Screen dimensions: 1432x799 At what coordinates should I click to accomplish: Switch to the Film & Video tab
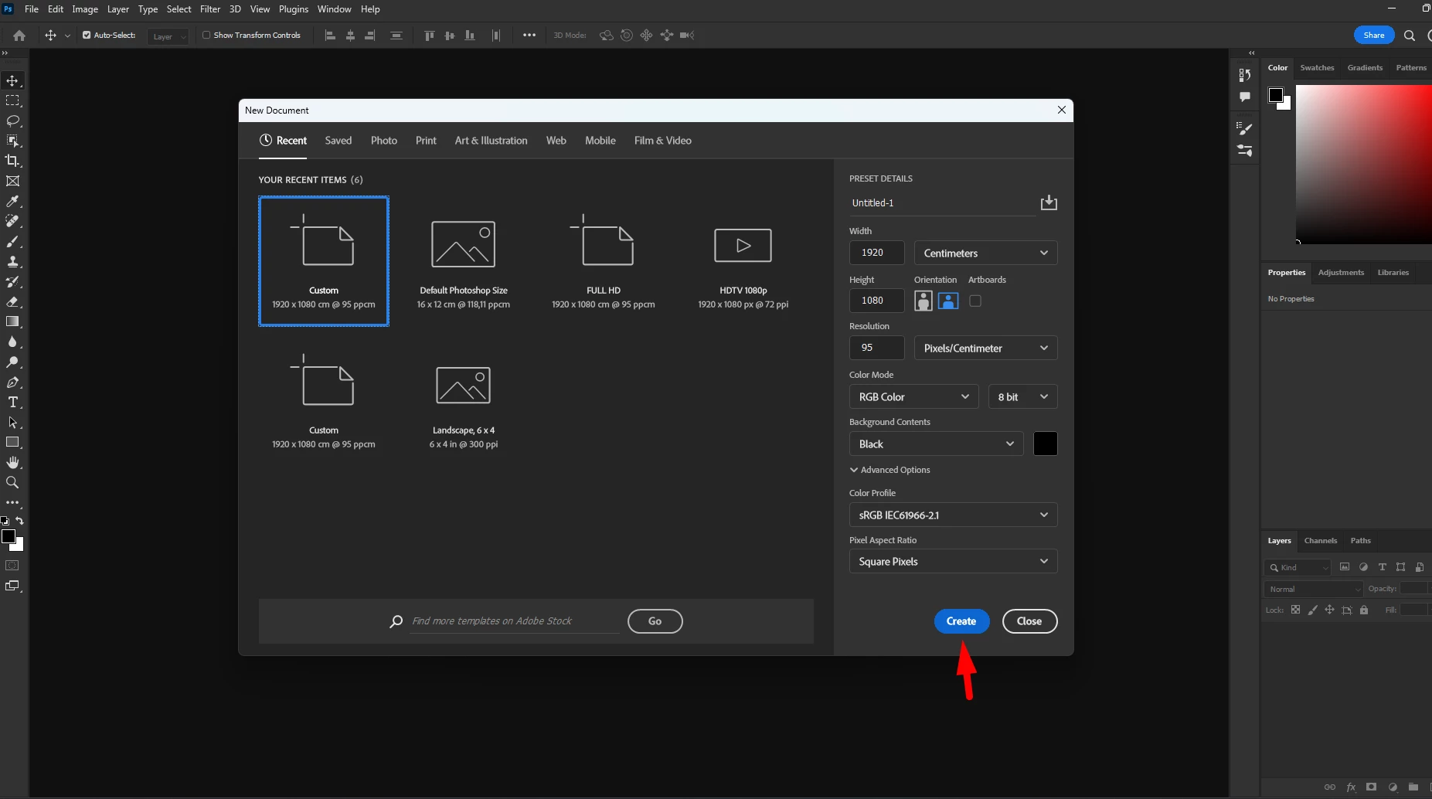[663, 141]
